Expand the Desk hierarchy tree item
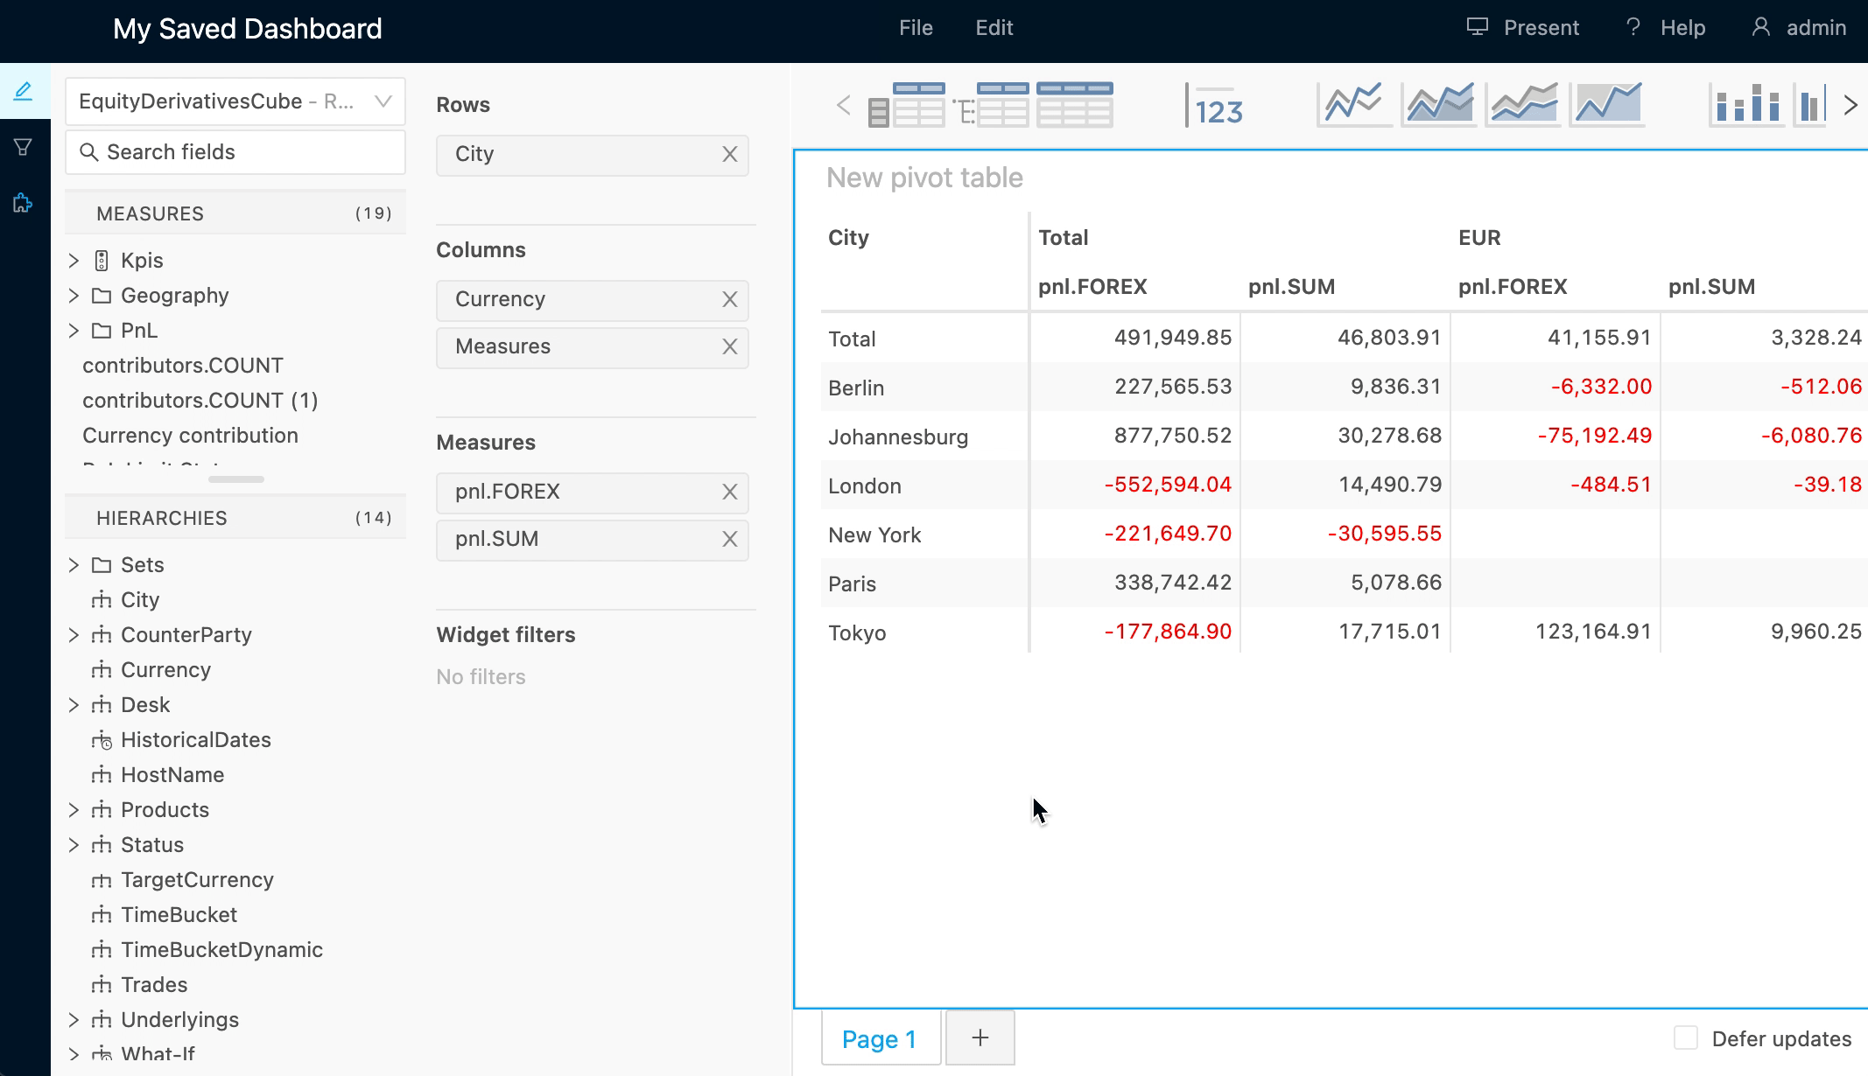This screenshot has width=1868, height=1076. (x=74, y=702)
